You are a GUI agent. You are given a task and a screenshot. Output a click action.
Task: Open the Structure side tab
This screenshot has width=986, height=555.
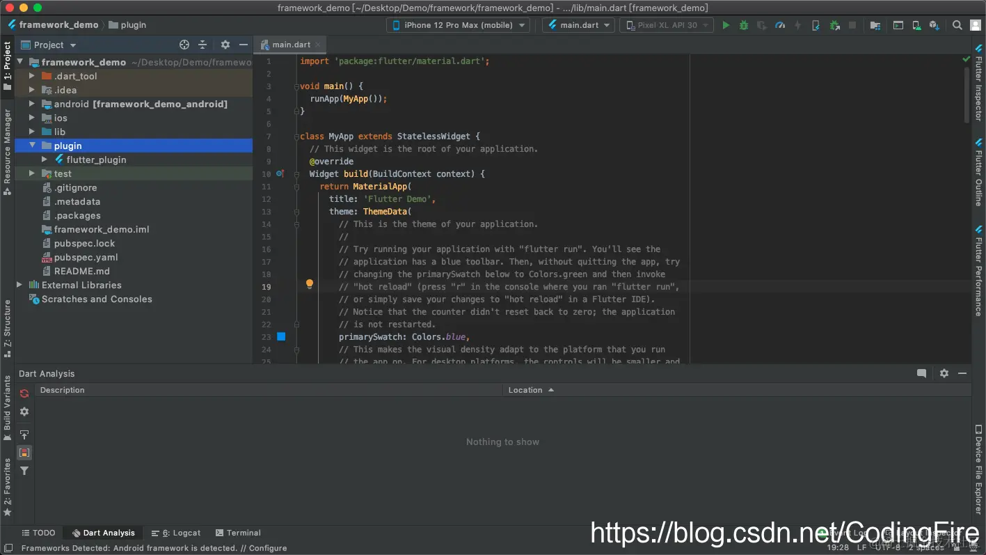click(7, 327)
